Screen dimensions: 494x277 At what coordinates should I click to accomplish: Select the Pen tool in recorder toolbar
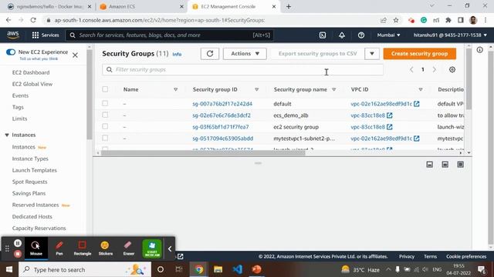(x=59, y=248)
